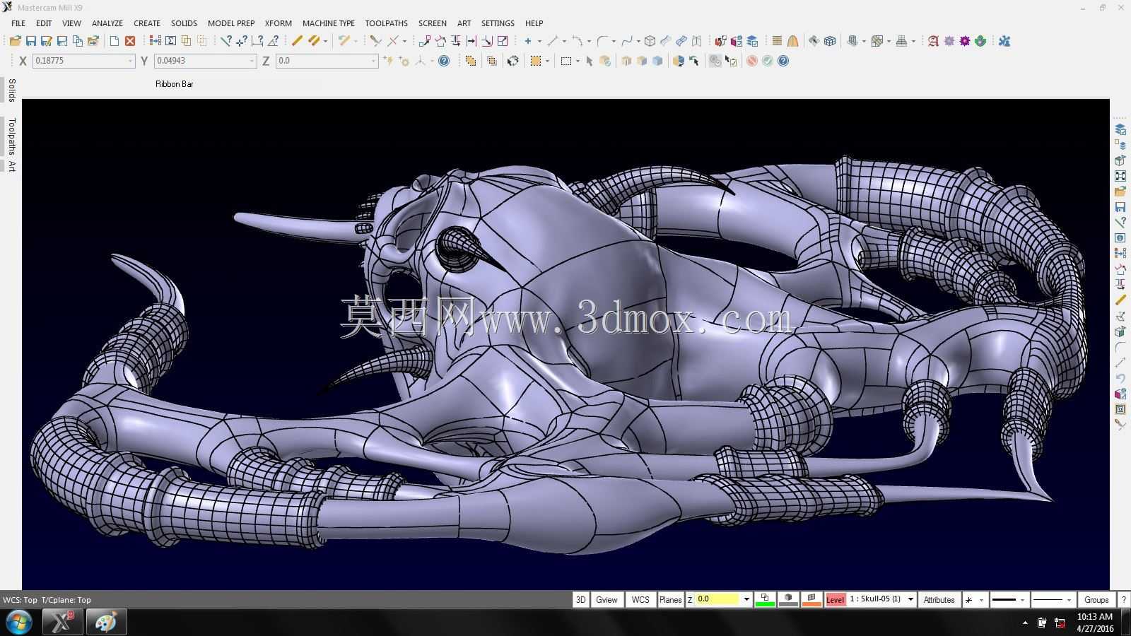Image resolution: width=1131 pixels, height=636 pixels.
Task: Click the Open file folder icon
Action: [15, 41]
